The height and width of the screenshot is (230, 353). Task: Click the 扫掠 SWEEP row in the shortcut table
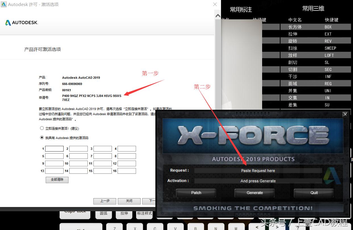tap(316, 48)
